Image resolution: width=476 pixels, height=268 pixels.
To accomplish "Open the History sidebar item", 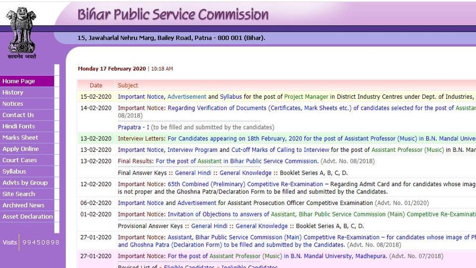I will pyautogui.click(x=27, y=92).
